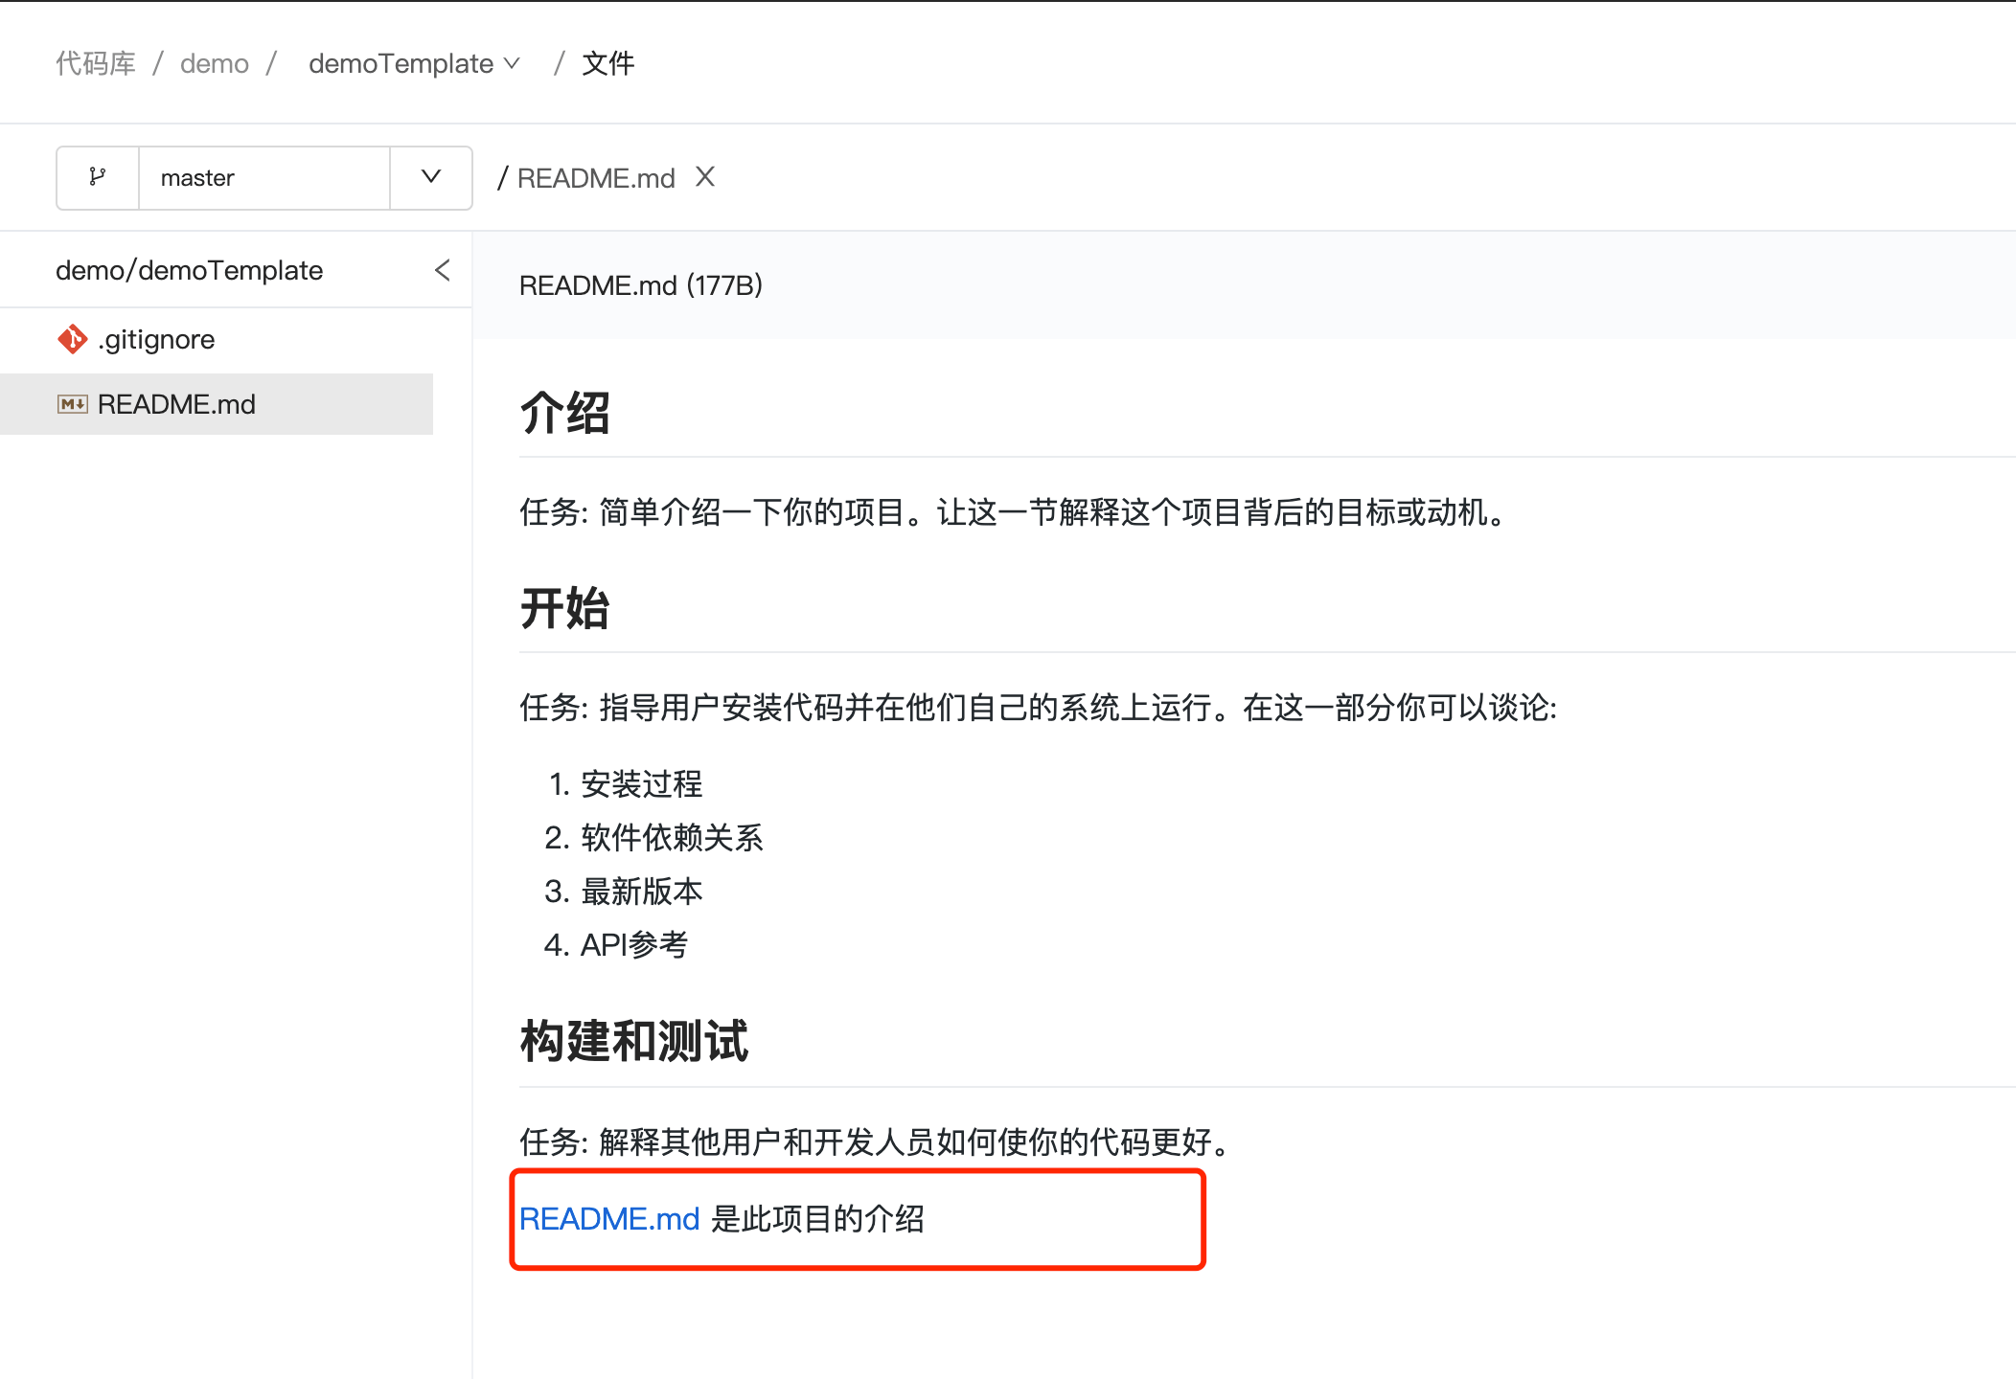
Task: Click the 文件 breadcrumb item
Action: click(607, 63)
